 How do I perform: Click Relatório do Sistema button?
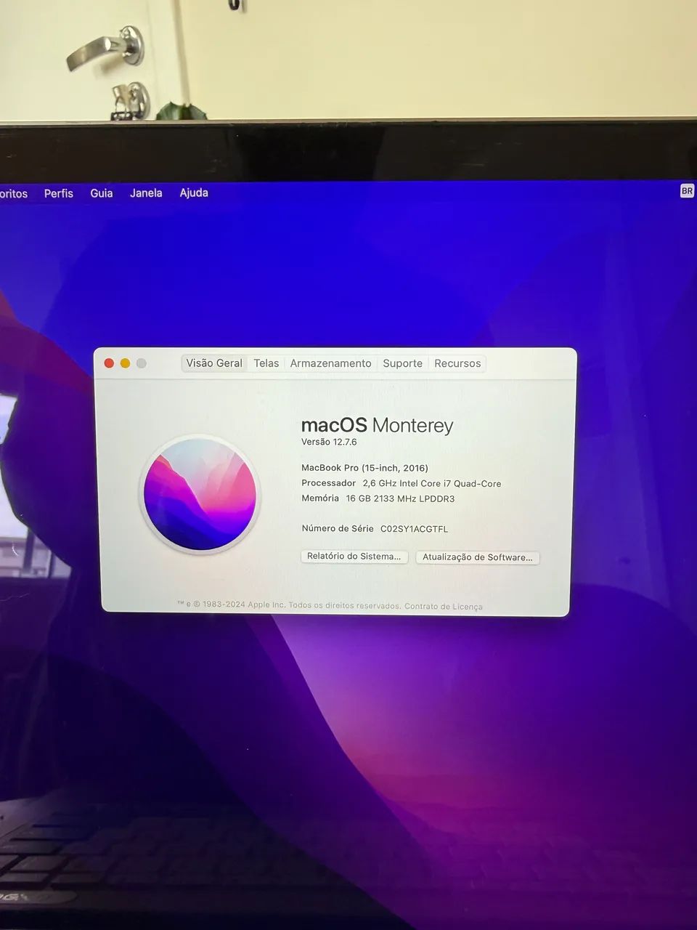[354, 557]
